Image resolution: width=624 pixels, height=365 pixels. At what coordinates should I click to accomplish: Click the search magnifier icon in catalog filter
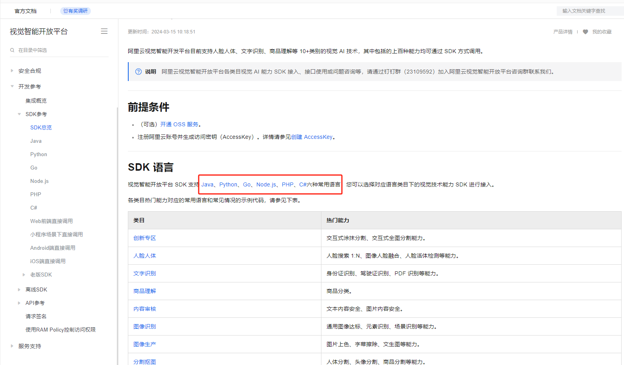point(12,50)
